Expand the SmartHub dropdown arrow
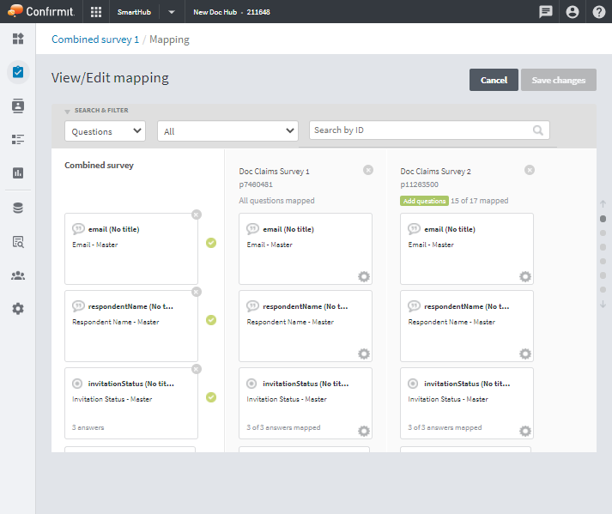 (172, 12)
